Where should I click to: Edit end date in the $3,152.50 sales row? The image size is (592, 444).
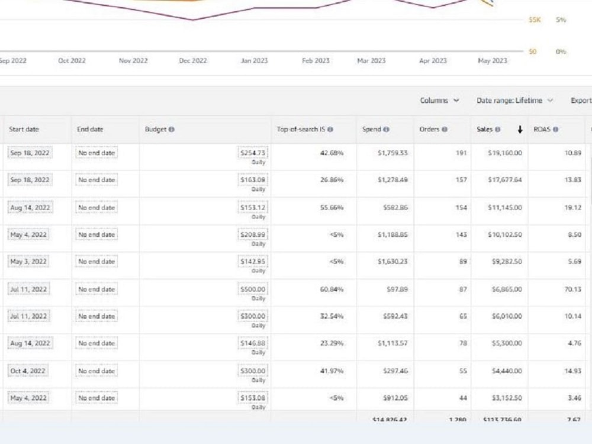[96, 398]
